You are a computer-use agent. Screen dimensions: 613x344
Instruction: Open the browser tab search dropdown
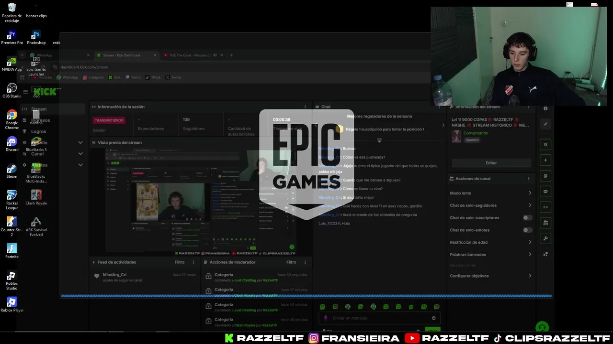point(22,55)
